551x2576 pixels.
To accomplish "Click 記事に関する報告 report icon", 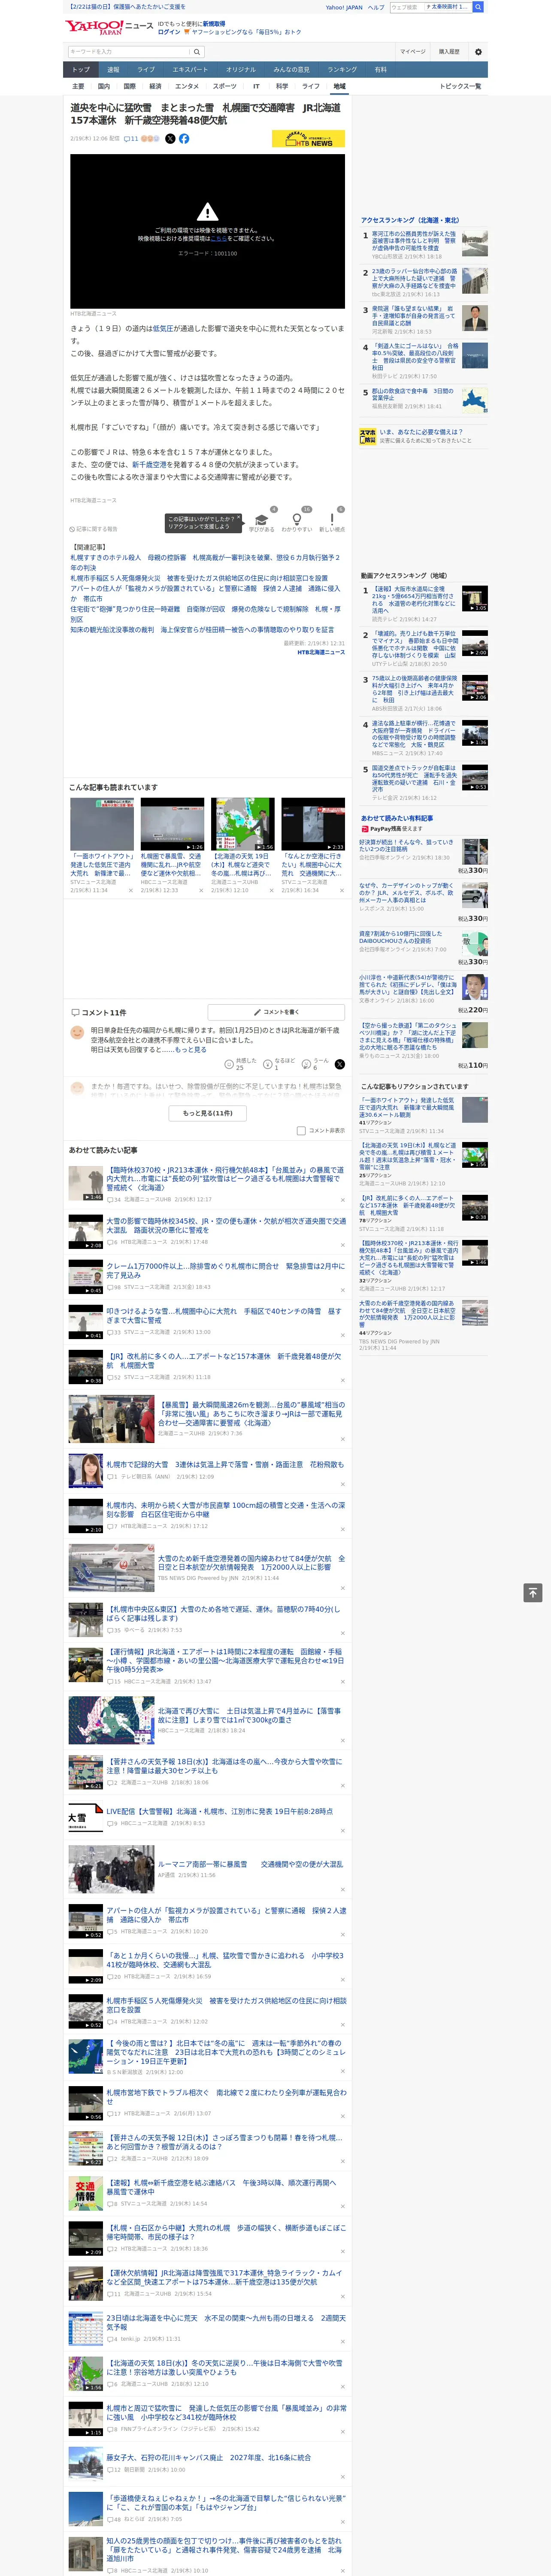I will (93, 529).
